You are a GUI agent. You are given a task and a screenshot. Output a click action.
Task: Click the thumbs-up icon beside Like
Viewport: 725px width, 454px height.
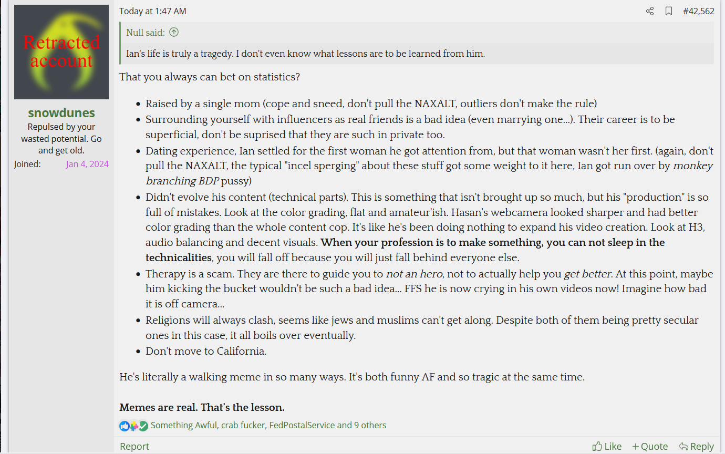(x=597, y=446)
